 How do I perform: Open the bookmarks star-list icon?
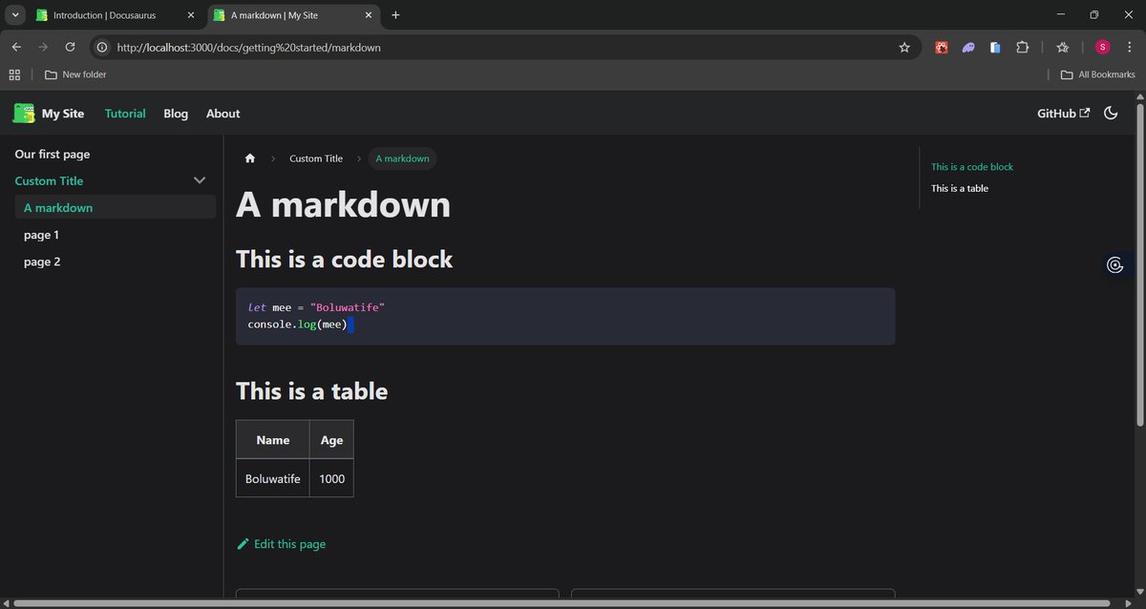[1062, 47]
